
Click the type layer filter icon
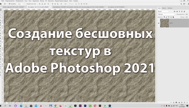179,11
